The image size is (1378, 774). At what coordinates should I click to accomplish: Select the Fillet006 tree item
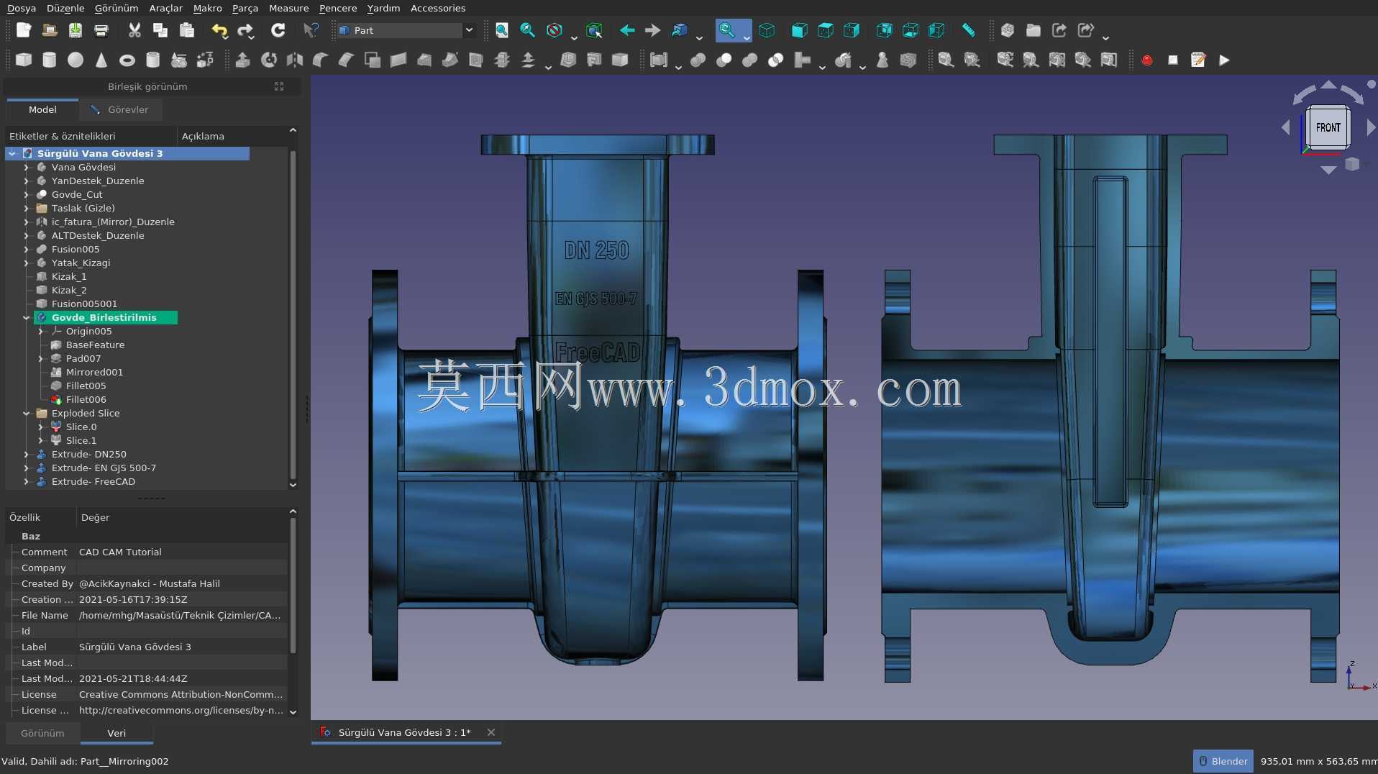(x=86, y=399)
